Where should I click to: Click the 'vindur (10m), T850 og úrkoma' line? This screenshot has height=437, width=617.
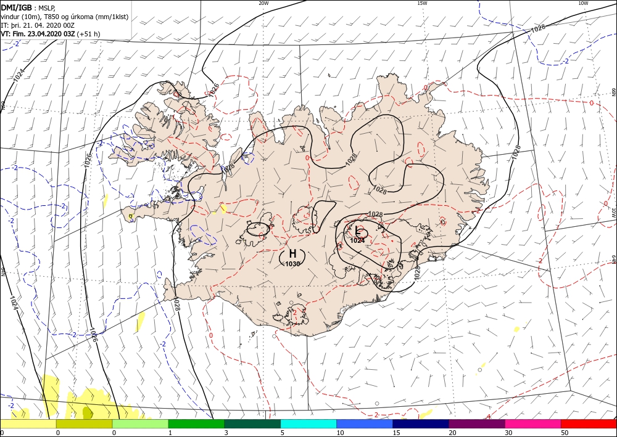pos(65,17)
